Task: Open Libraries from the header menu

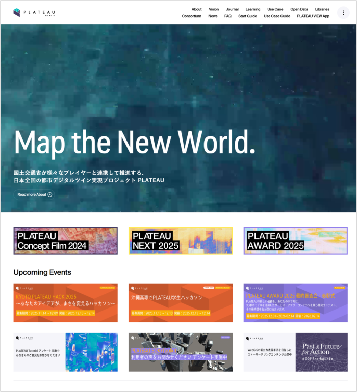Action: pyautogui.click(x=322, y=9)
